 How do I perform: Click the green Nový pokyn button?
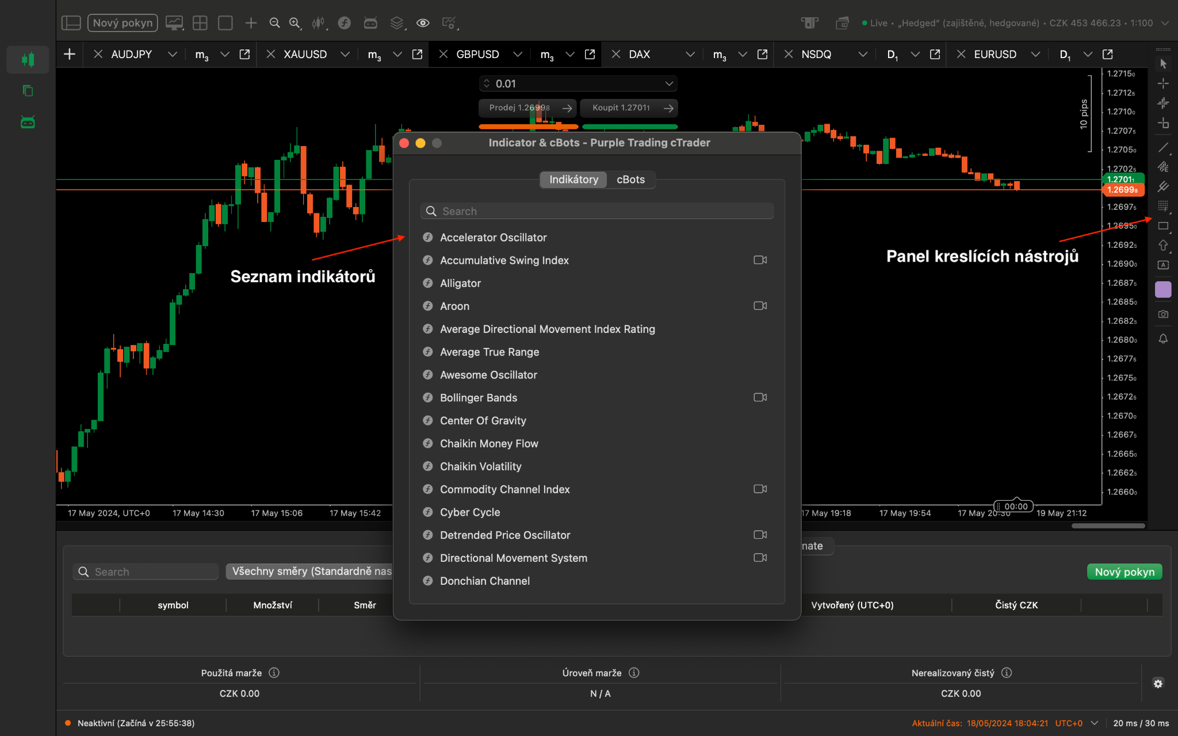click(x=1124, y=572)
